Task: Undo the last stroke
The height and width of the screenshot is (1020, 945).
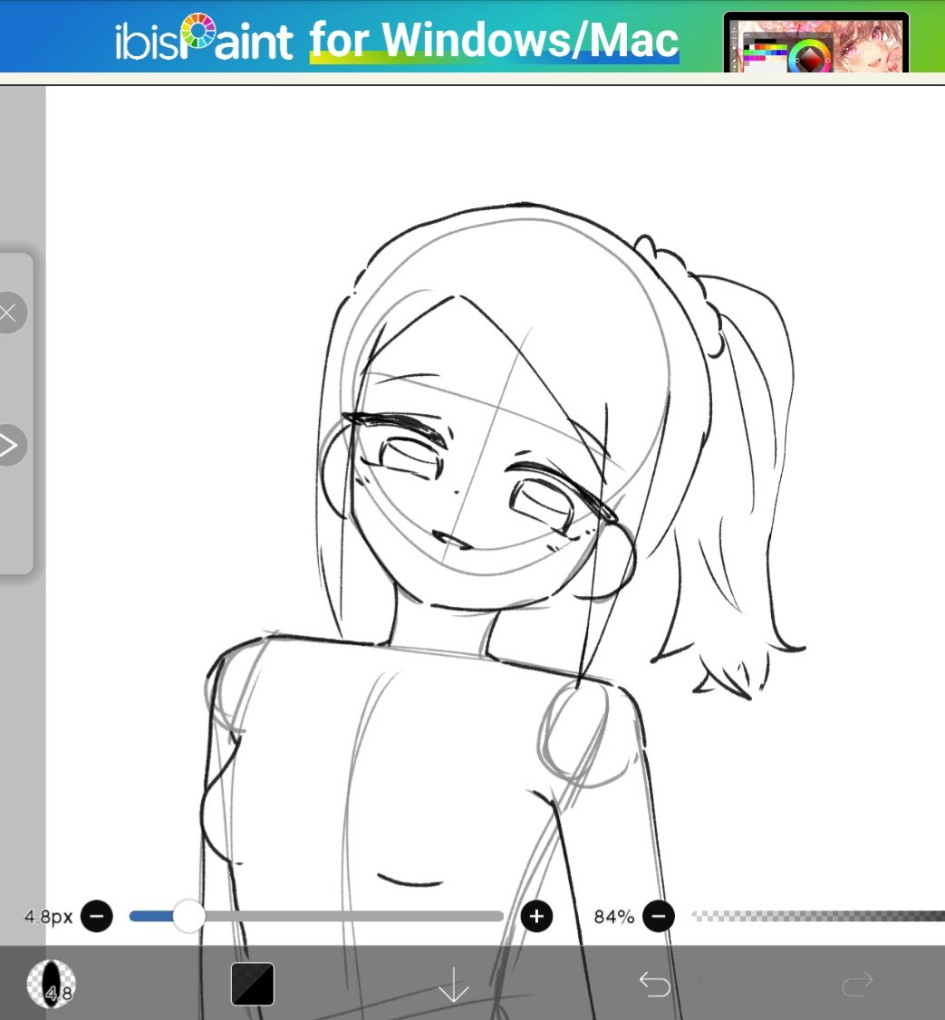Action: pos(655,985)
